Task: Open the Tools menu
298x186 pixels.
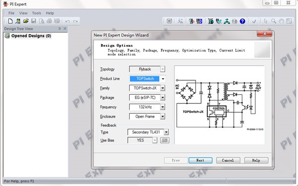Action: click(36, 13)
